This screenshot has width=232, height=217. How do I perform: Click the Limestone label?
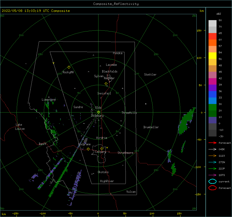(x=49, y=100)
